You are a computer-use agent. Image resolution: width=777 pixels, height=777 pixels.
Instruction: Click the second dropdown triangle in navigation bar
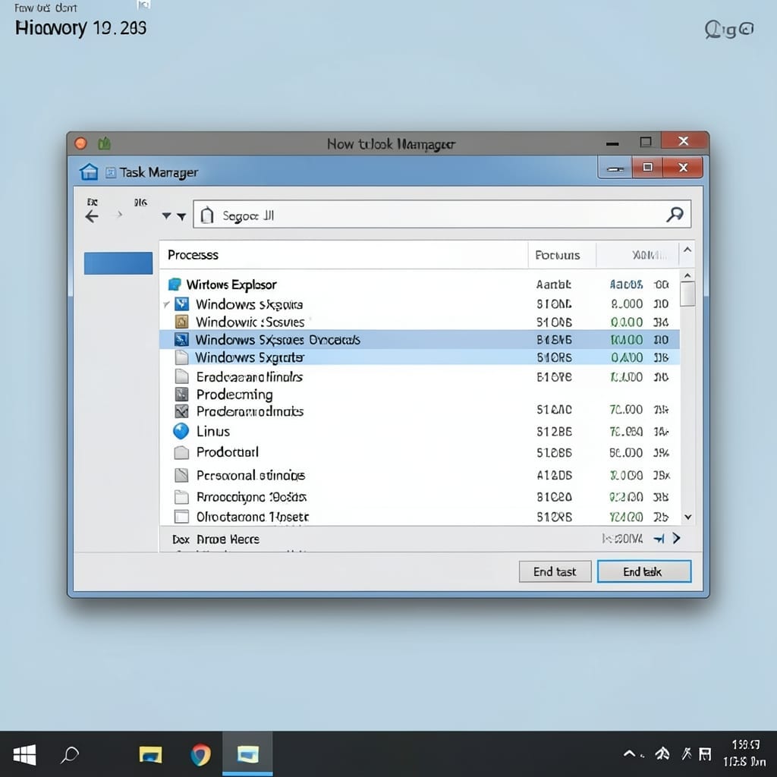pos(181,216)
